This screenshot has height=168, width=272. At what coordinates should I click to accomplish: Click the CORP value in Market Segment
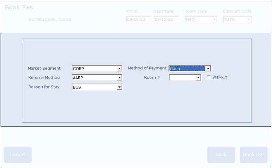[94, 69]
